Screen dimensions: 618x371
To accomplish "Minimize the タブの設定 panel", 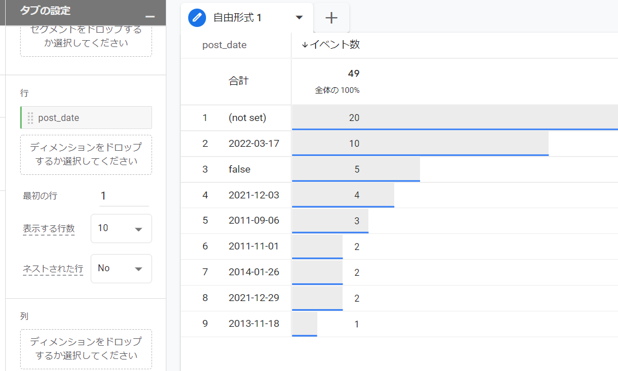I will (150, 17).
